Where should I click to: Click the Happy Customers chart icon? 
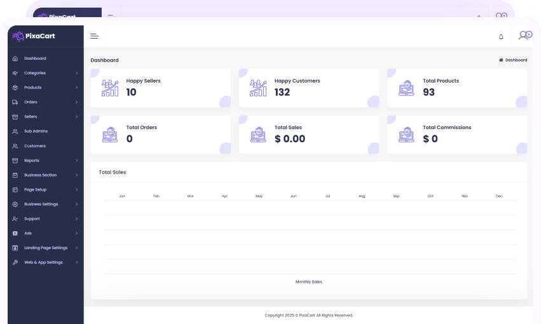click(258, 88)
